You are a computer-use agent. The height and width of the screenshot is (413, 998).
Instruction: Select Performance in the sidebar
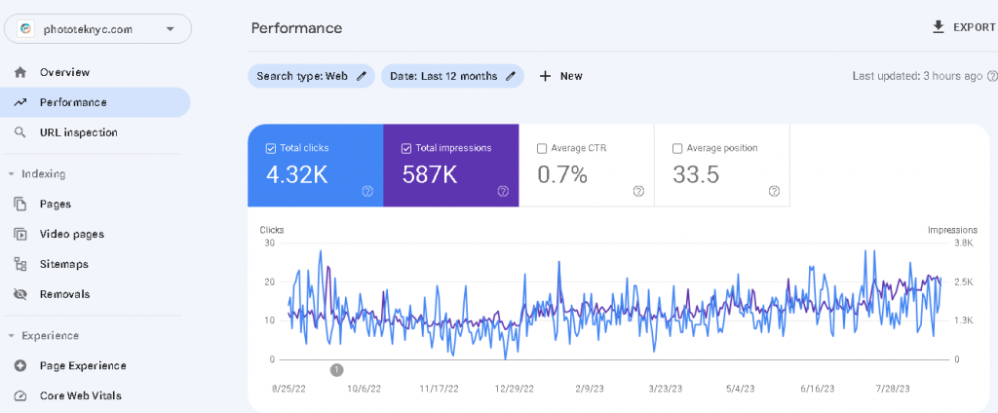tap(96, 102)
